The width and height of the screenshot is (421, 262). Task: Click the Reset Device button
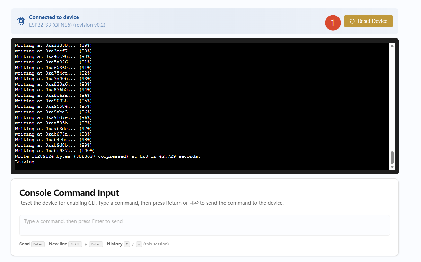click(368, 21)
